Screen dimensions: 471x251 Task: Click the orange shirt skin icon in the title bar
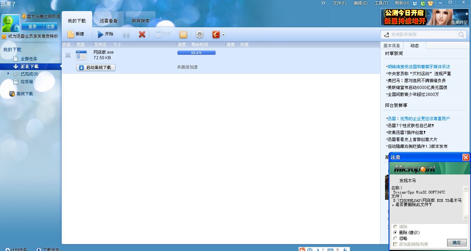(430, 3)
